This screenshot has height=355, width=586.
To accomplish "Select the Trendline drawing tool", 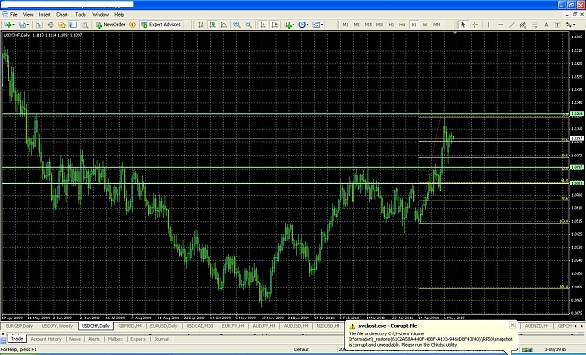I will pos(512,24).
